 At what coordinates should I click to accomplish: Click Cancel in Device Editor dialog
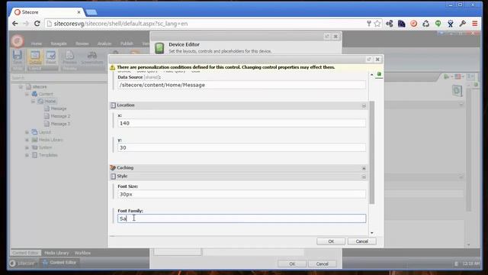(x=322, y=264)
